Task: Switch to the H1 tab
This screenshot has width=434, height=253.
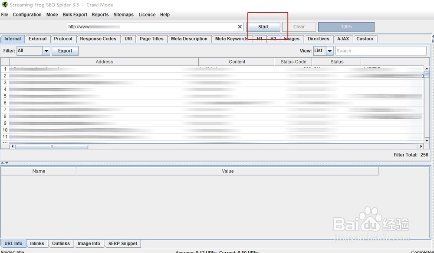Action: 260,39
